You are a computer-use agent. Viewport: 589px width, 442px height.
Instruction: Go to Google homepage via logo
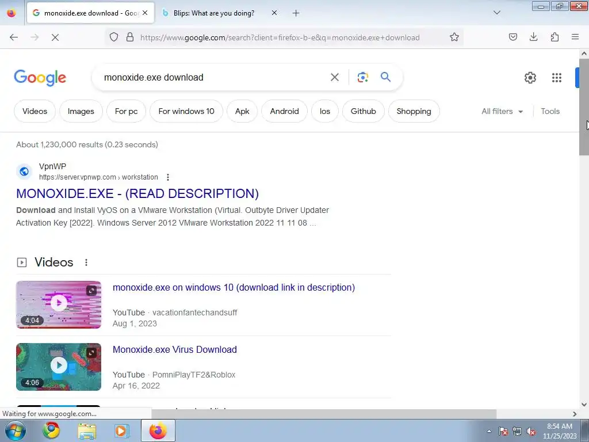[40, 78]
